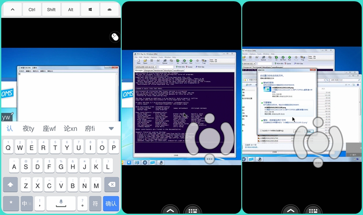Pick the candidate 府fi
363x215 pixels.
[x=90, y=128]
